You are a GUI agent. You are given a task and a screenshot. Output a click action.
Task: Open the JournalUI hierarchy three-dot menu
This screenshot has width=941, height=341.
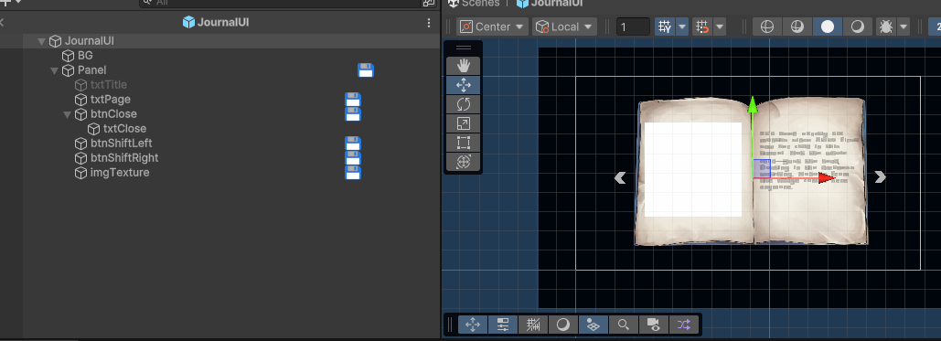tap(429, 23)
